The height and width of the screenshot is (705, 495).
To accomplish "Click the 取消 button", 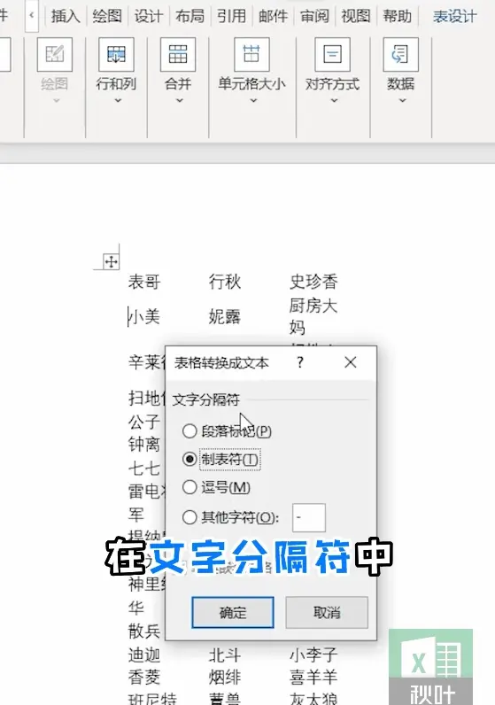I will (x=327, y=612).
